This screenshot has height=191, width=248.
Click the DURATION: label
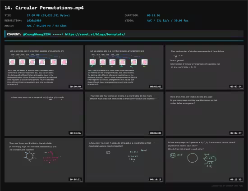[132, 15]
